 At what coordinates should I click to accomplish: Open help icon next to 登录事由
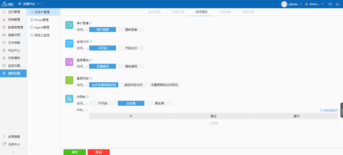click(91, 60)
